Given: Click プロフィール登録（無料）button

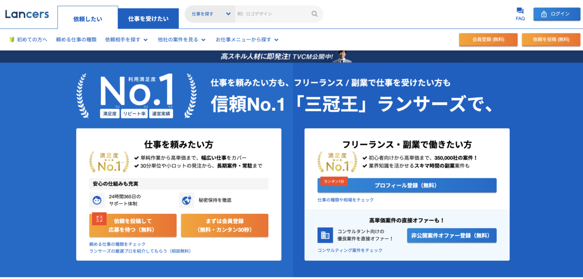Looking at the screenshot, I should 407,185.
